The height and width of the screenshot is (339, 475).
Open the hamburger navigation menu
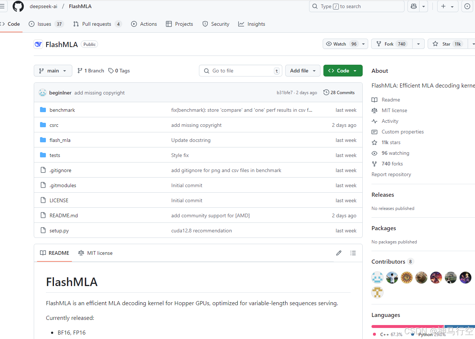coord(2,6)
